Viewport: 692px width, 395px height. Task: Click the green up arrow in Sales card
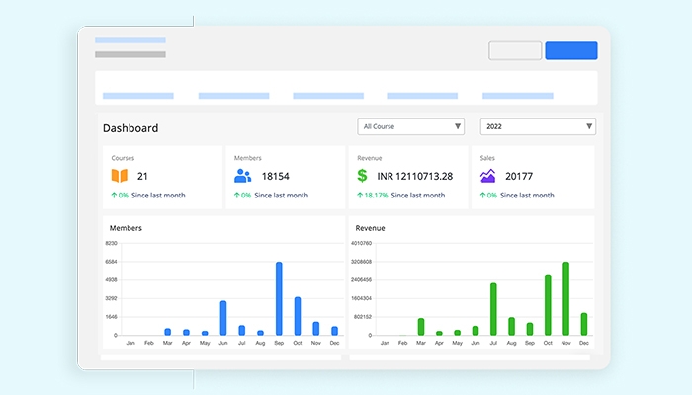pyautogui.click(x=483, y=196)
